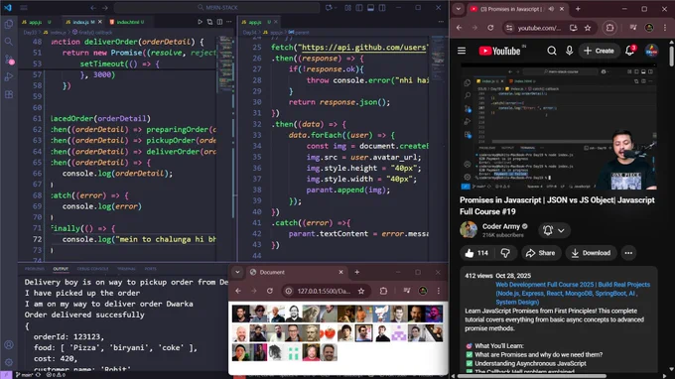Open Run and Debug view in VS Code
This screenshot has width=675, height=379.
(x=9, y=77)
